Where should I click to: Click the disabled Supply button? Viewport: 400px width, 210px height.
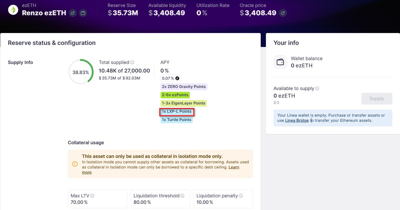click(x=377, y=99)
